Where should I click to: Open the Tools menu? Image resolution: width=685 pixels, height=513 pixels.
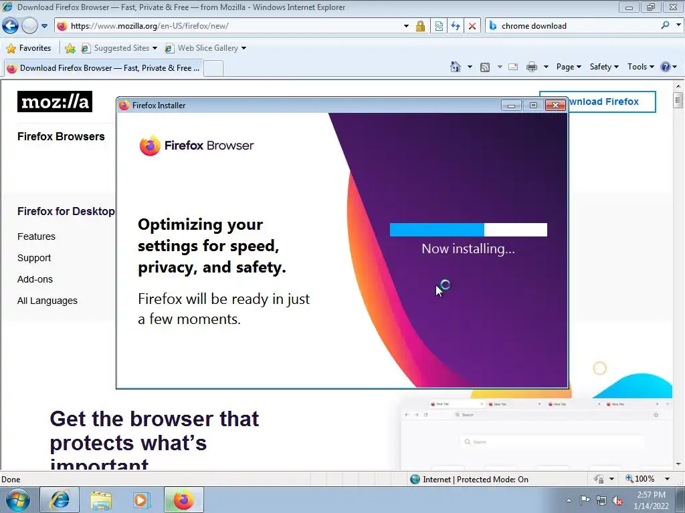pos(640,67)
